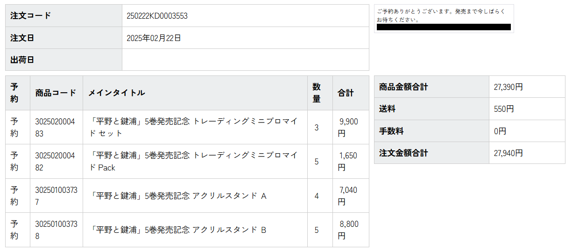Select order code 250222KD0003553
Viewport: 586px width, 251px height.
point(157,16)
